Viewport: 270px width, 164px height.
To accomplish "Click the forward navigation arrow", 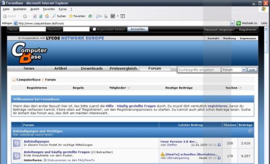I will 25,16.
